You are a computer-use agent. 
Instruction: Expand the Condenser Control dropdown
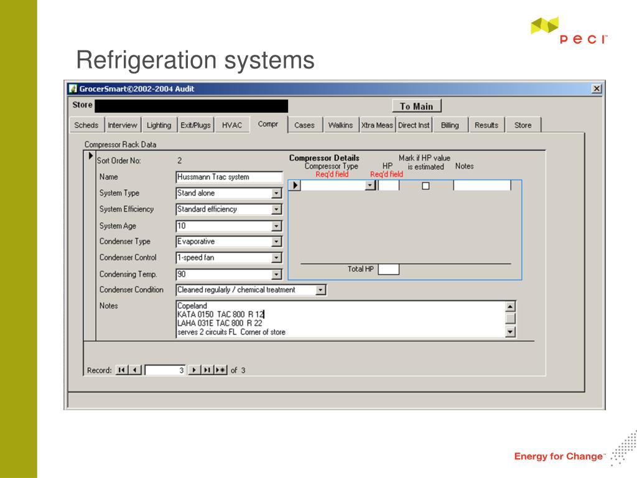[276, 258]
